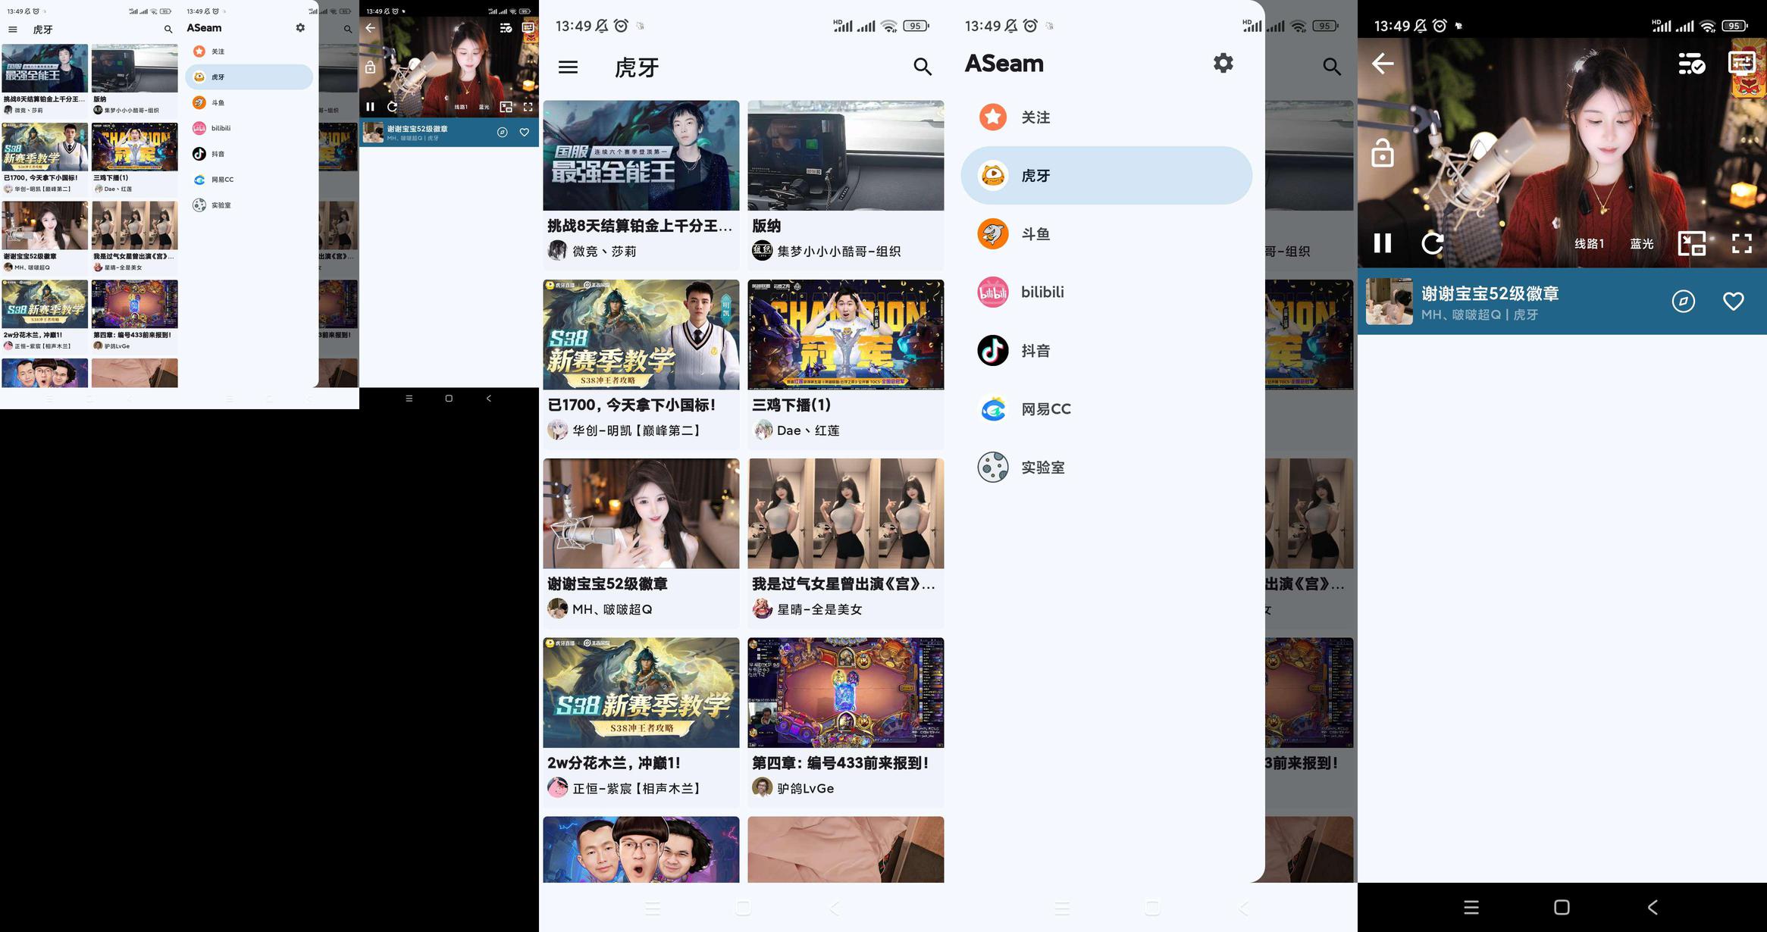Tap 虎牙 tiger icon in large drawer
This screenshot has height=932, width=1767.
click(993, 175)
